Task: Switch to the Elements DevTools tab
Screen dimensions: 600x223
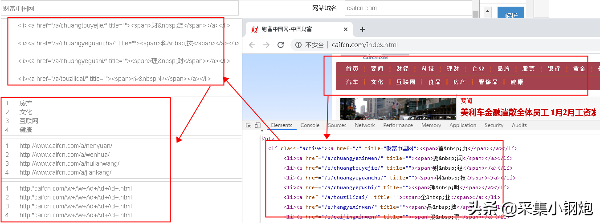Action: point(282,125)
